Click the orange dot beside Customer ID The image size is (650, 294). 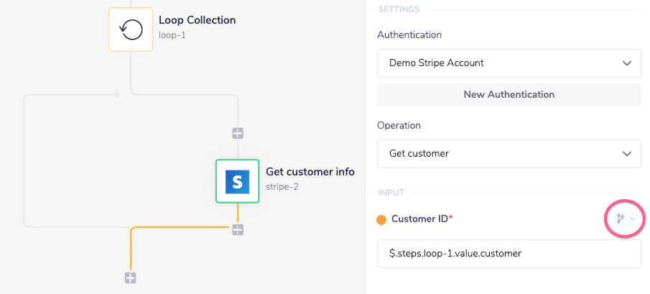point(381,219)
